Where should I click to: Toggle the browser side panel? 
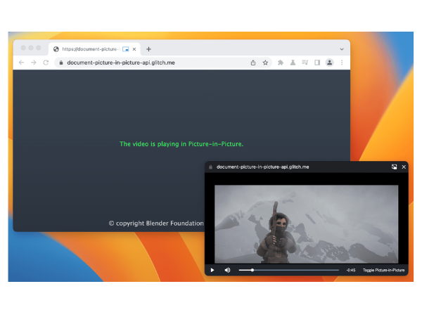point(317,63)
